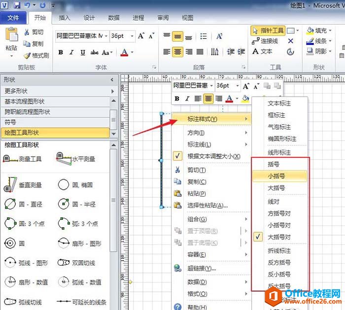Open Symbols (符号) stencil

55,122
